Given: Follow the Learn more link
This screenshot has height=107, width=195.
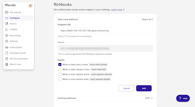Looking at the screenshot, I should (118, 10).
